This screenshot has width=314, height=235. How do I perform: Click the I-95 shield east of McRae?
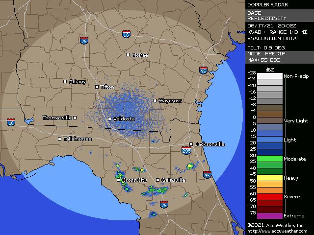pos(203,71)
